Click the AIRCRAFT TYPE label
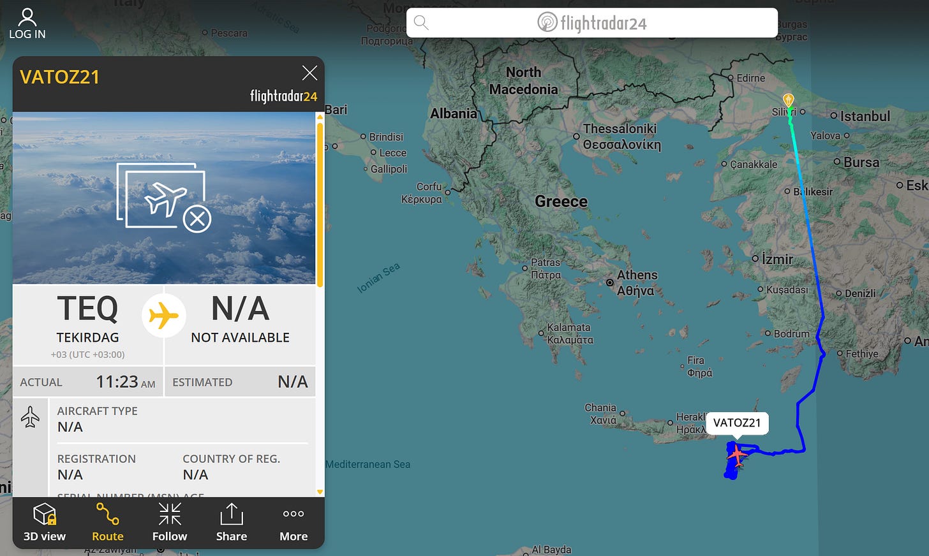 coord(98,411)
